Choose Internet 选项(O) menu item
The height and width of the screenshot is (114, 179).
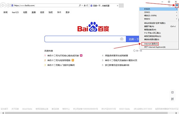click(x=159, y=44)
